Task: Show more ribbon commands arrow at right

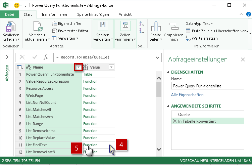Action: pyautogui.click(x=250, y=34)
